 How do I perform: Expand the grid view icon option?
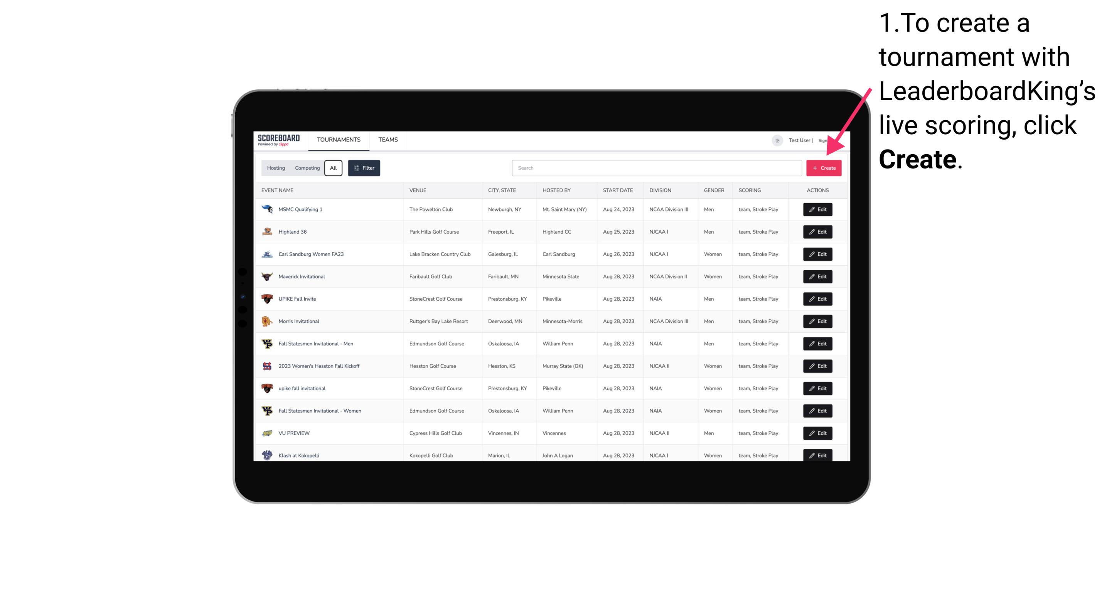778,140
